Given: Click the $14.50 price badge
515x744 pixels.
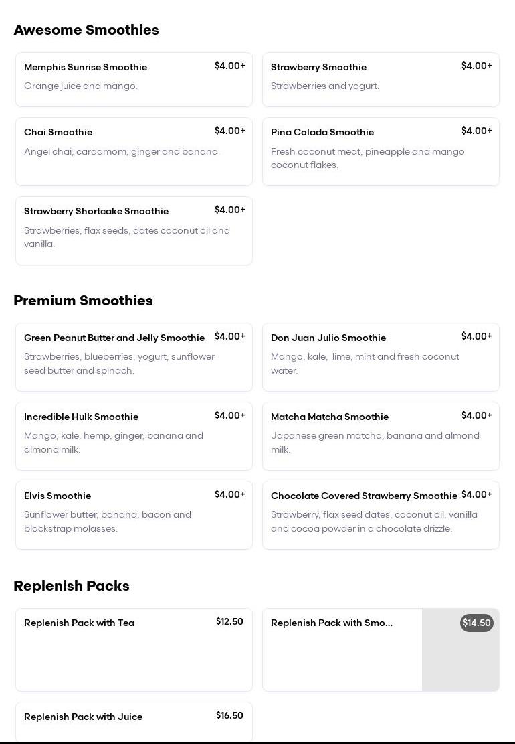Looking at the screenshot, I should pos(476,623).
